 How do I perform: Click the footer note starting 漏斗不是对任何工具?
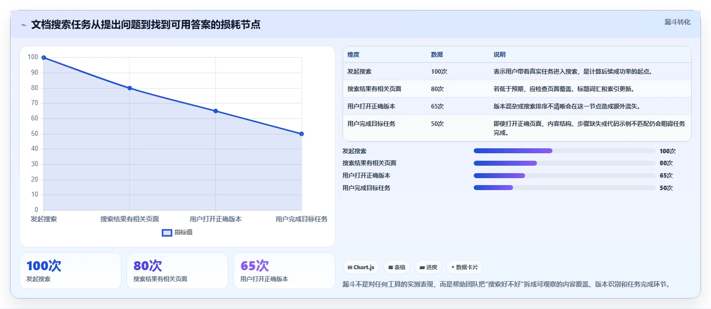point(507,285)
